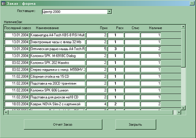Select the Расх value 3 in mouse row
This screenshot has width=196, height=138.
pyautogui.click(x=115, y=49)
